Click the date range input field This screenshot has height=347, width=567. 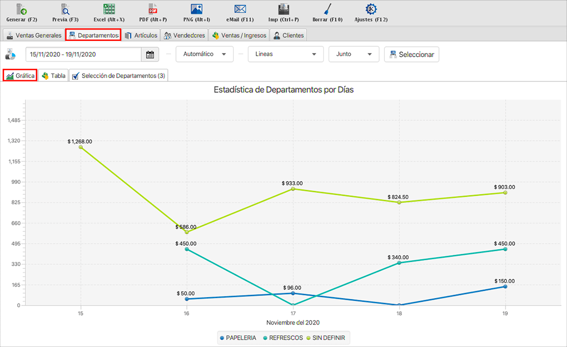(83, 55)
